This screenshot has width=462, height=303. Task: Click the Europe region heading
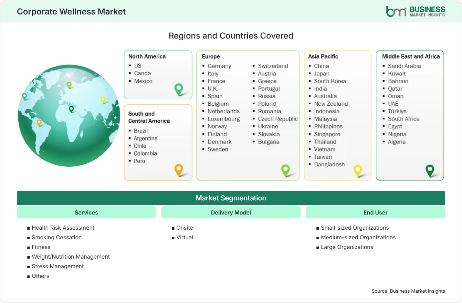click(211, 56)
